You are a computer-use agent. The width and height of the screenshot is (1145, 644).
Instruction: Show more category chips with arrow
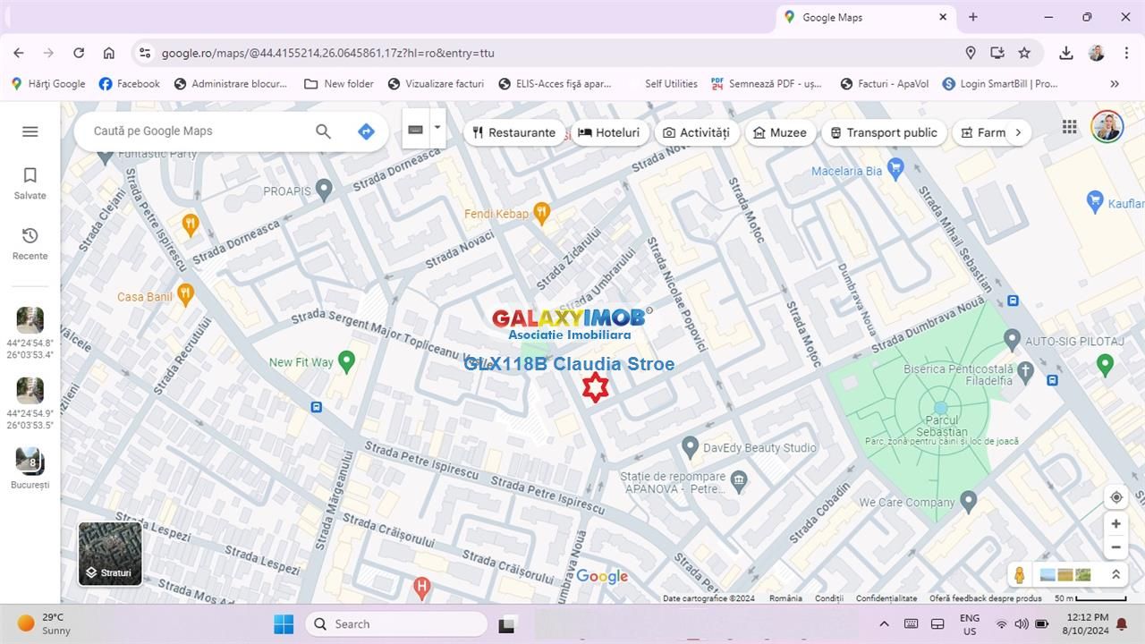(1017, 132)
